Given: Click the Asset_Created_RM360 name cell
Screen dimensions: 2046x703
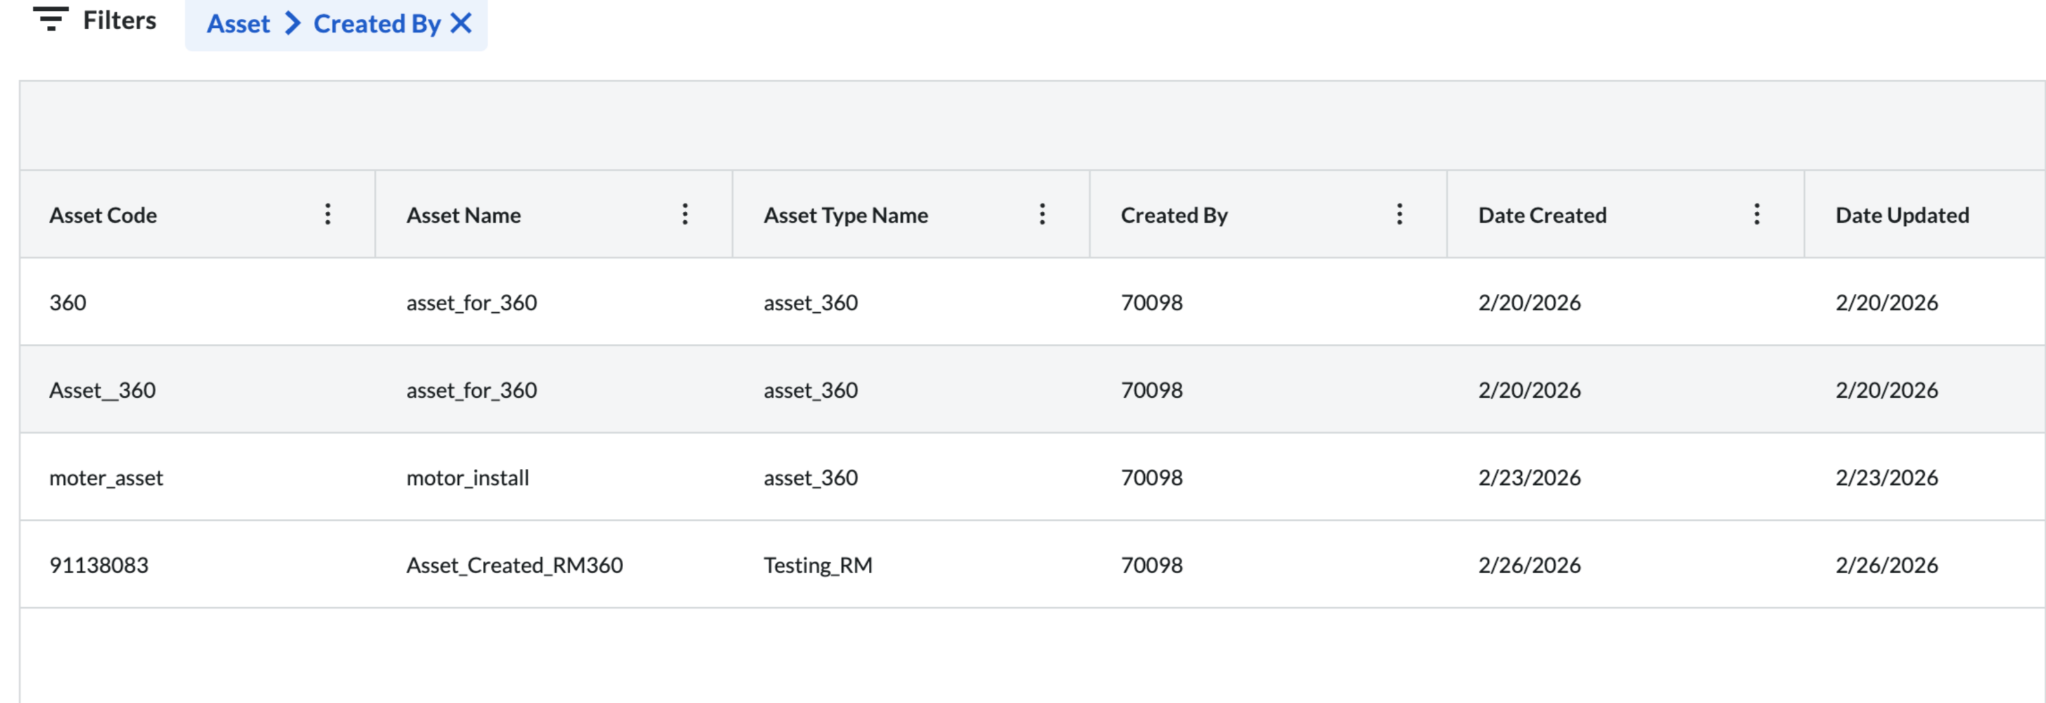Looking at the screenshot, I should (x=514, y=565).
